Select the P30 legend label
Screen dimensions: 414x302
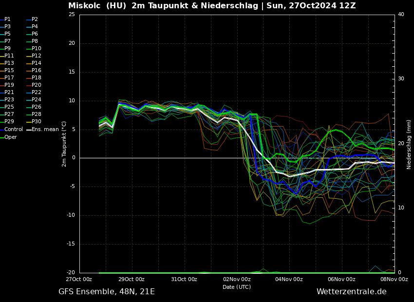pyautogui.click(x=37, y=122)
